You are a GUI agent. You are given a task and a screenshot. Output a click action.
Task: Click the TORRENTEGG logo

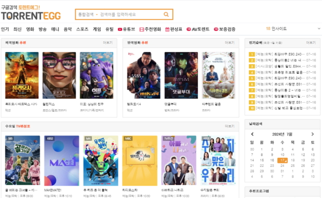[31, 16]
